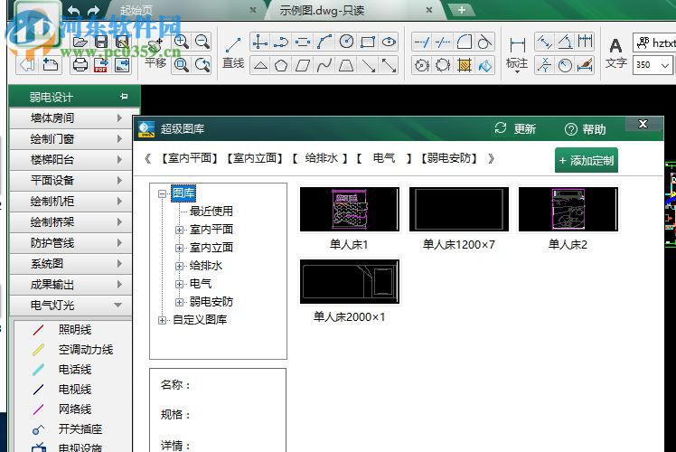676x452 pixels.
Task: Open a new tab with plus button
Action: [462, 10]
